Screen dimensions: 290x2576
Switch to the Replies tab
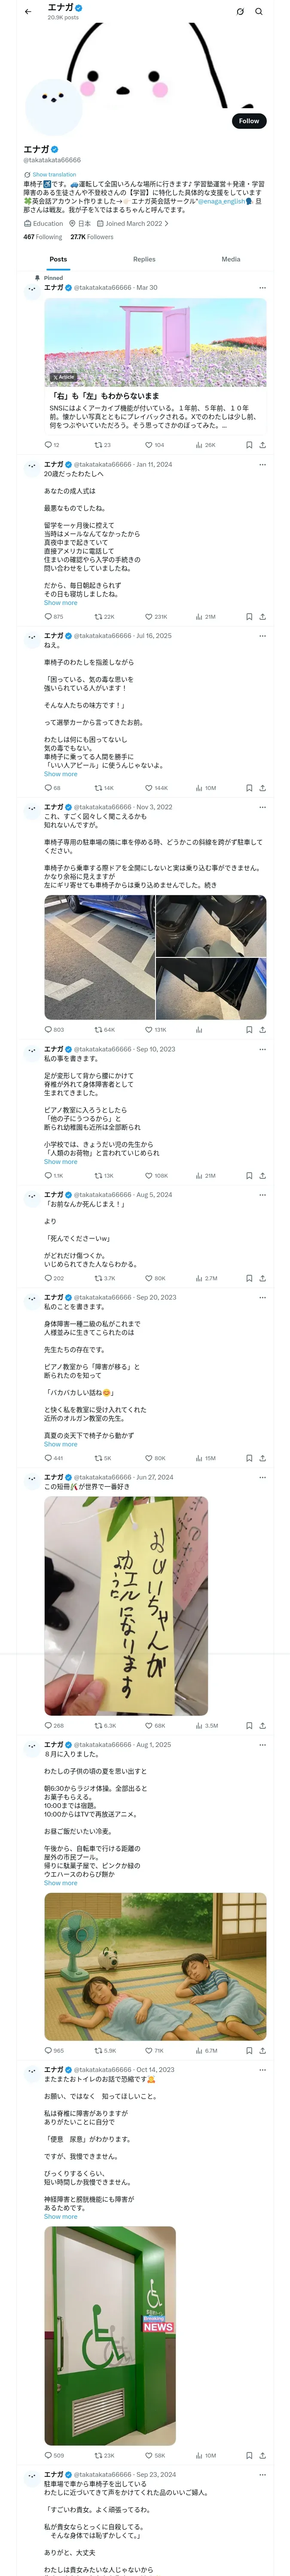pos(144,259)
